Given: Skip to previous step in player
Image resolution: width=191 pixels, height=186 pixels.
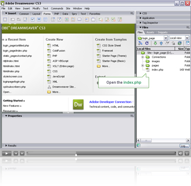Looking at the screenshot, I should [x=16, y=153].
